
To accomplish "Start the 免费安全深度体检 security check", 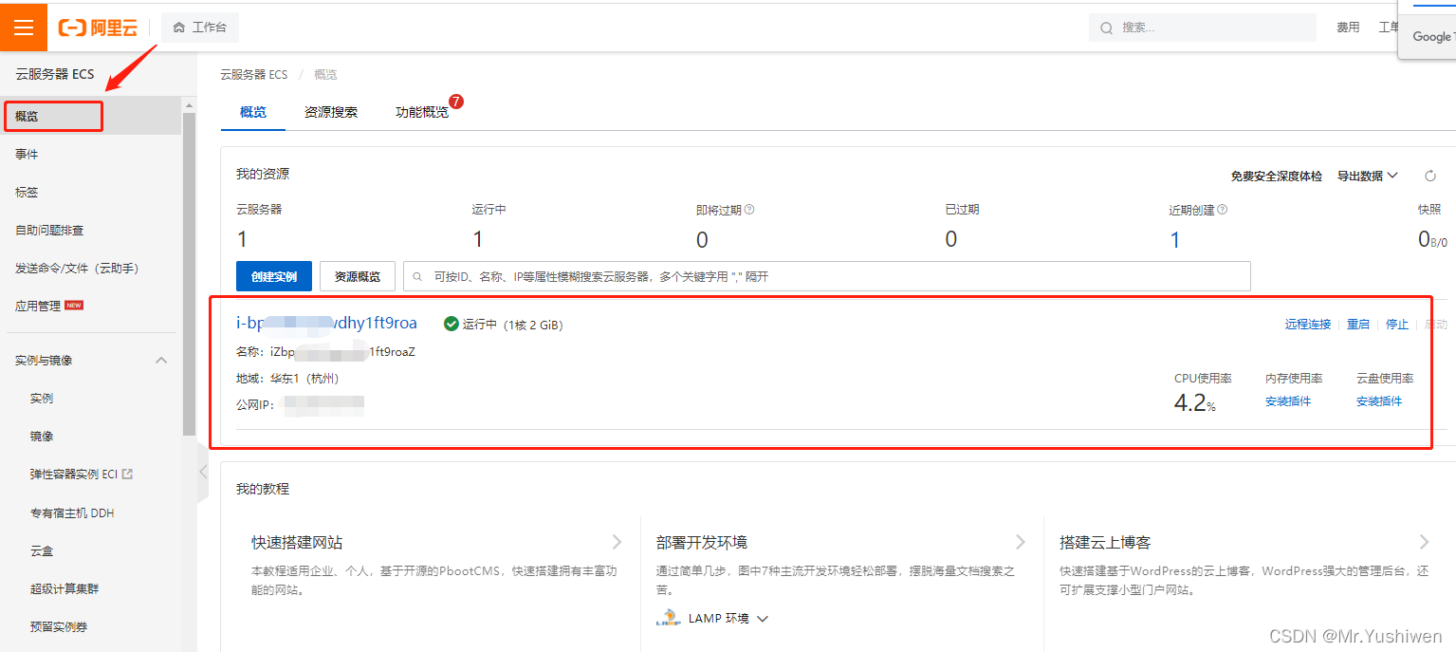I will coord(1276,176).
